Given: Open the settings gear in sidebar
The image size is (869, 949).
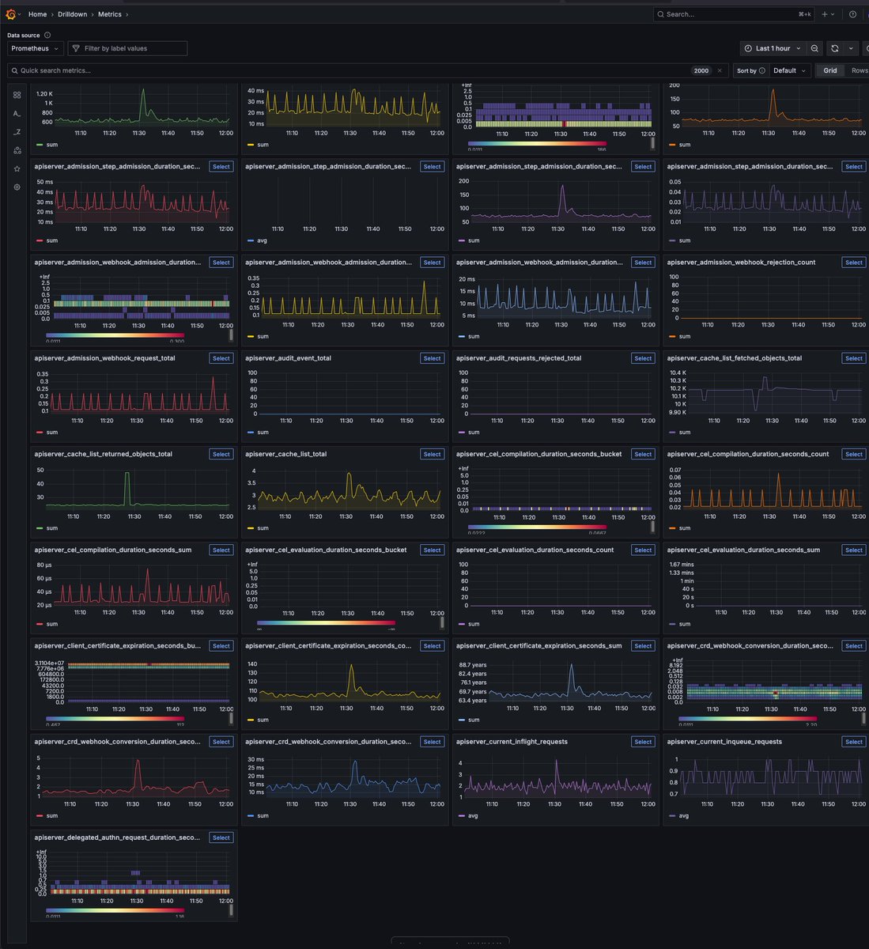Looking at the screenshot, I should coord(17,187).
